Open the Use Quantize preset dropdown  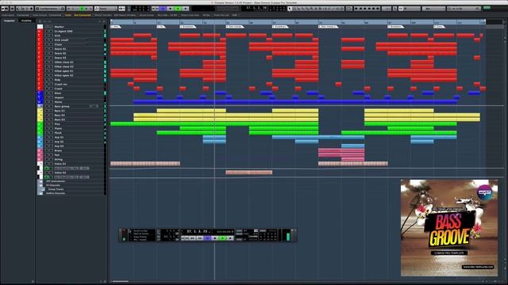pyautogui.click(x=464, y=9)
